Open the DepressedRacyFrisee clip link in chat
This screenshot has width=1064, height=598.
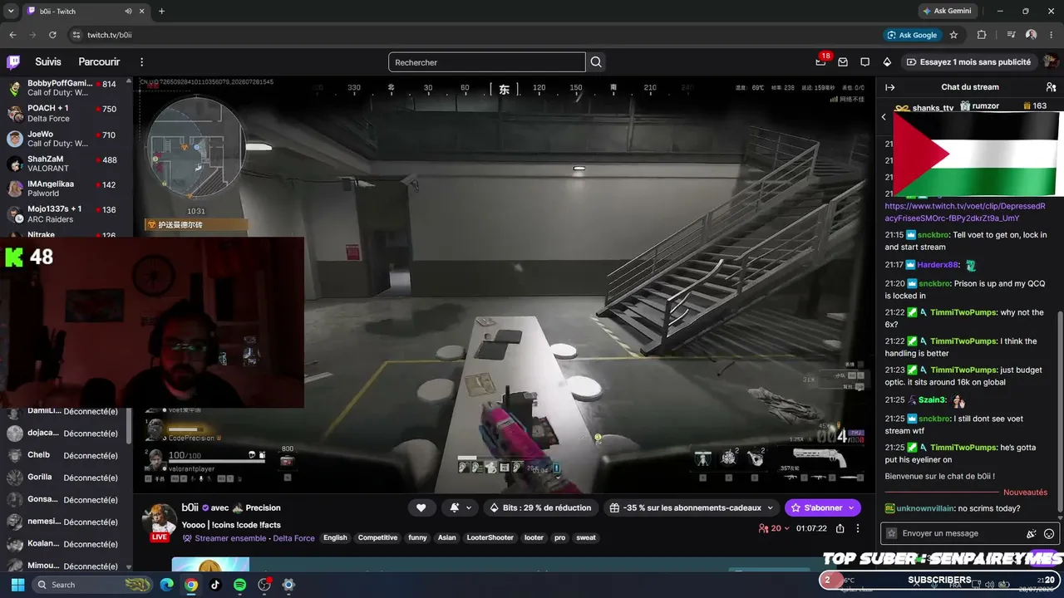tap(965, 212)
